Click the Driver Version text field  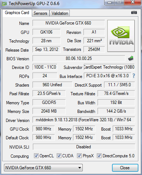(x=83, y=120)
